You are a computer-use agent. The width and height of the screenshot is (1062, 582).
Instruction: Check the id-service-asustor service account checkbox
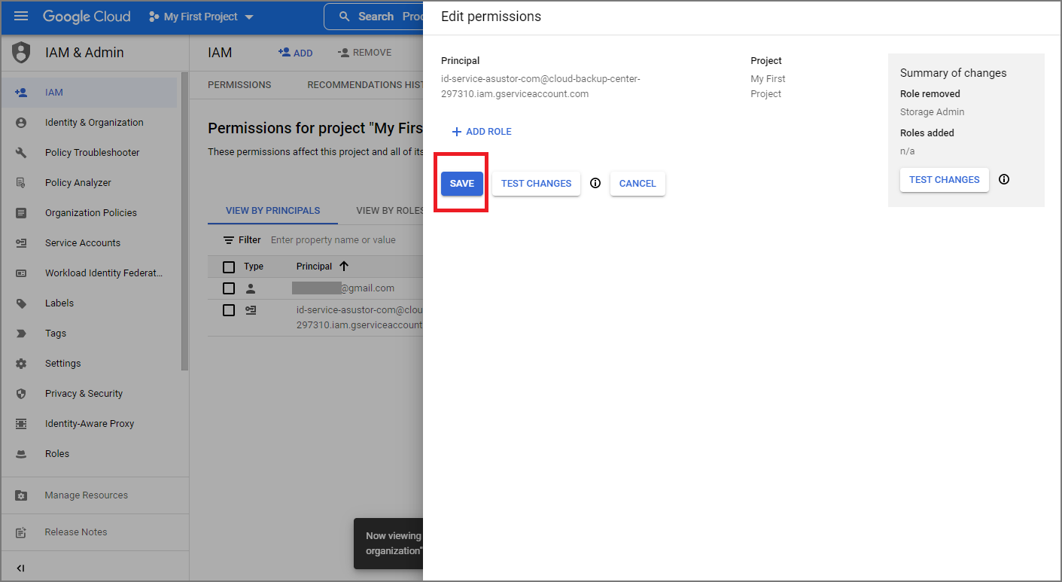pos(229,310)
